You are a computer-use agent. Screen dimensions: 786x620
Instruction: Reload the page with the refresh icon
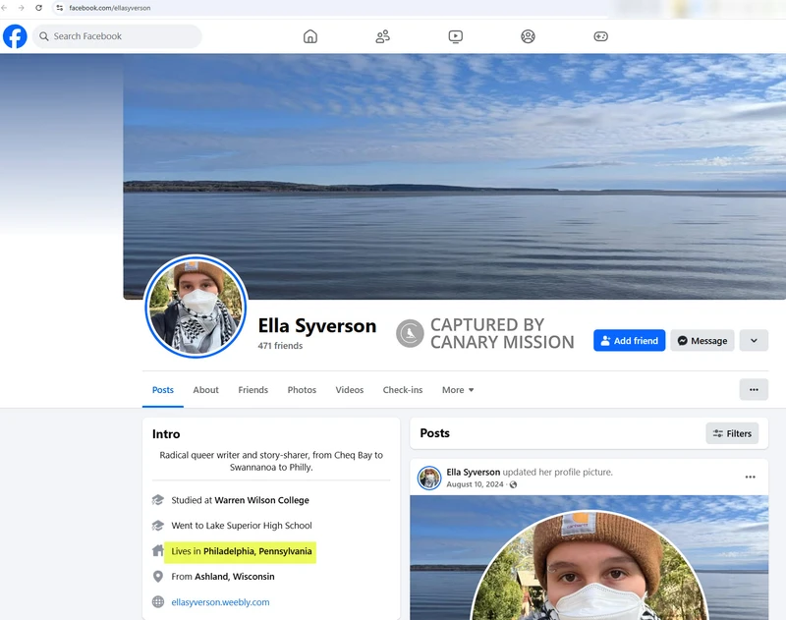pyautogui.click(x=38, y=8)
